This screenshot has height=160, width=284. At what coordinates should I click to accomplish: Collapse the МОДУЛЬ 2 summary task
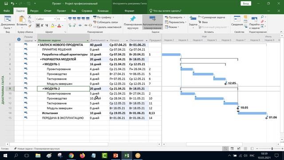tap(43, 89)
